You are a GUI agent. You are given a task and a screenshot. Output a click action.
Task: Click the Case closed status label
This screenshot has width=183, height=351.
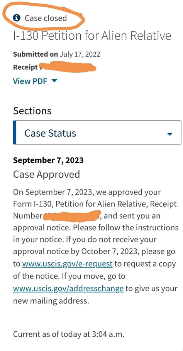pos(46,18)
